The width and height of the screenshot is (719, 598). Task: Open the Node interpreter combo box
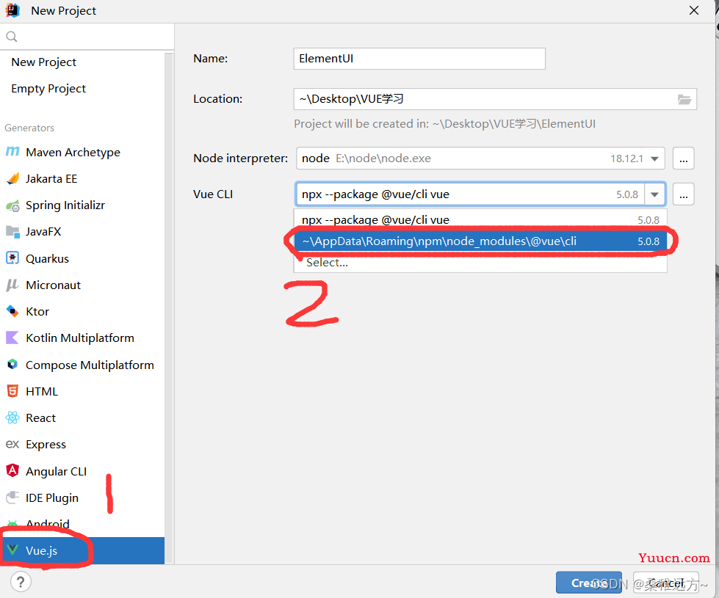(480, 158)
